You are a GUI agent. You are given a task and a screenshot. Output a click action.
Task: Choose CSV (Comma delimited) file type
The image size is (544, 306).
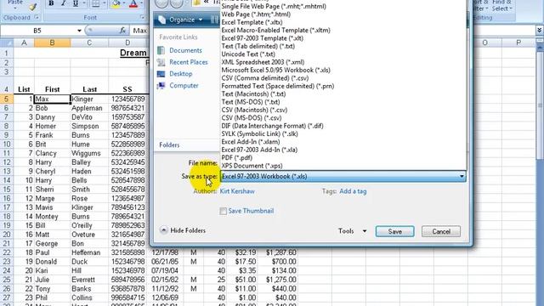pyautogui.click(x=265, y=78)
